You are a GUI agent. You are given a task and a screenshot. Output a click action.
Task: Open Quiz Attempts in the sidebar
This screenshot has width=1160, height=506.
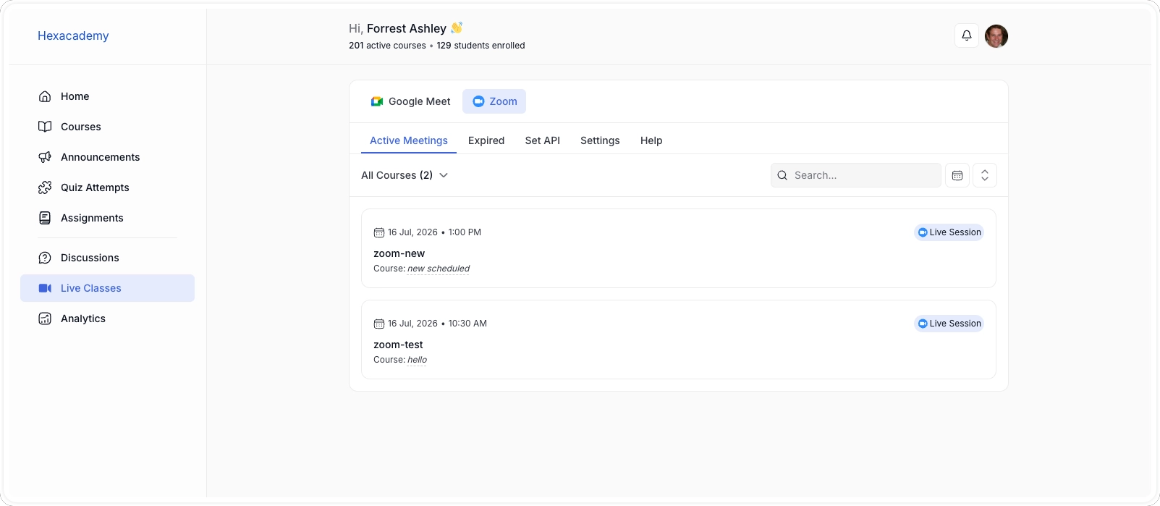coord(107,187)
